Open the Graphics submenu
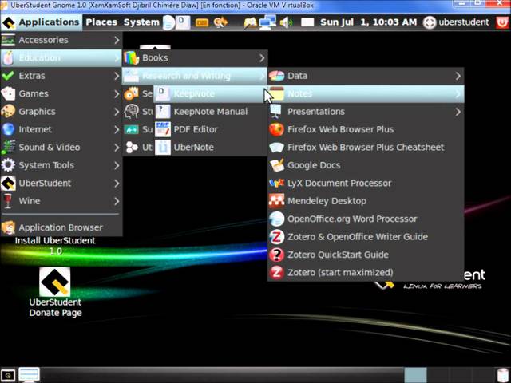Image resolution: width=511 pixels, height=383 pixels. click(61, 112)
